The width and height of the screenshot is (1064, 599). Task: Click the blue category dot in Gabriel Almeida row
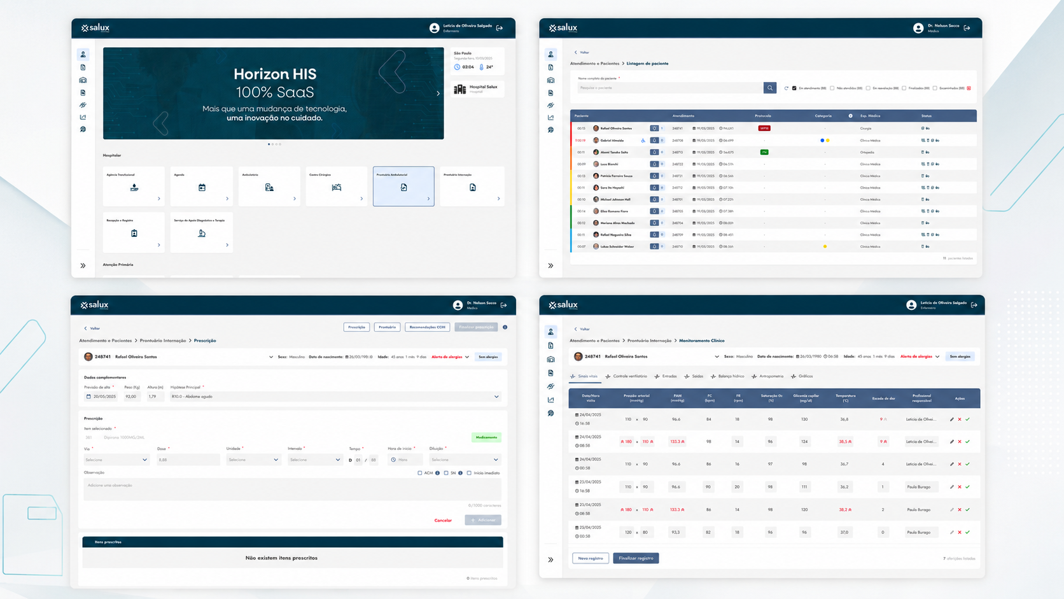tap(822, 141)
